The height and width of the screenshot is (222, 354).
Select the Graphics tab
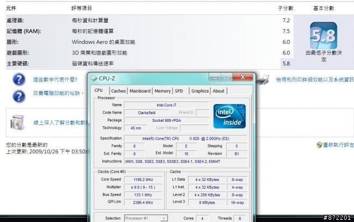[200, 91]
